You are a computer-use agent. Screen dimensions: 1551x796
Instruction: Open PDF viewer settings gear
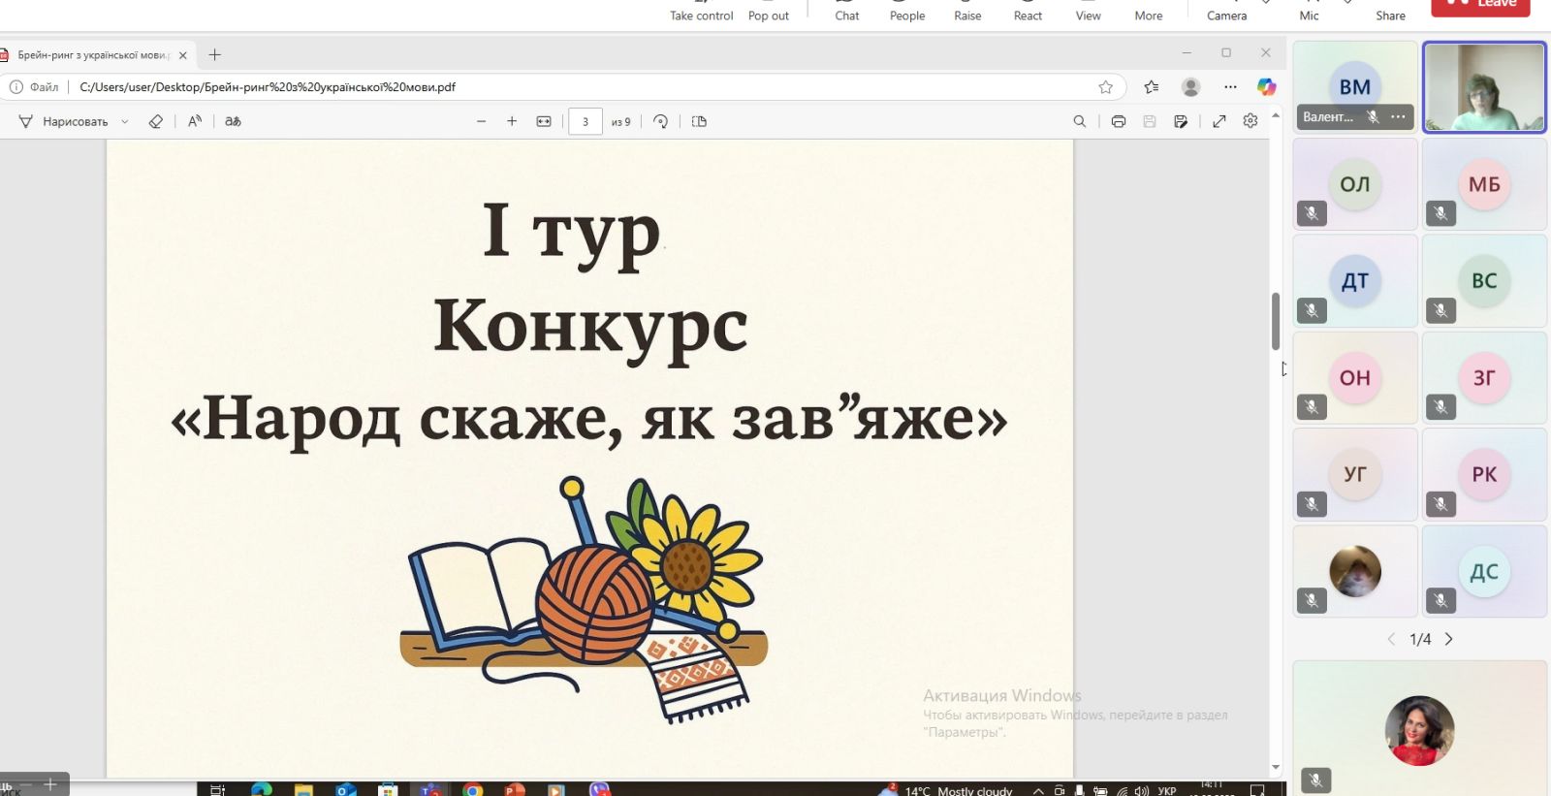(x=1250, y=121)
